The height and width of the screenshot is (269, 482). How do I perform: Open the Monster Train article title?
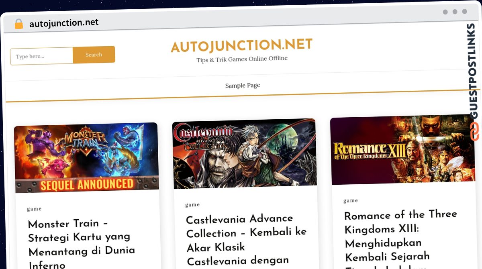(82, 244)
